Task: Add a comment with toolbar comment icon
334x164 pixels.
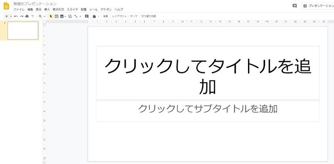Action: [86, 16]
